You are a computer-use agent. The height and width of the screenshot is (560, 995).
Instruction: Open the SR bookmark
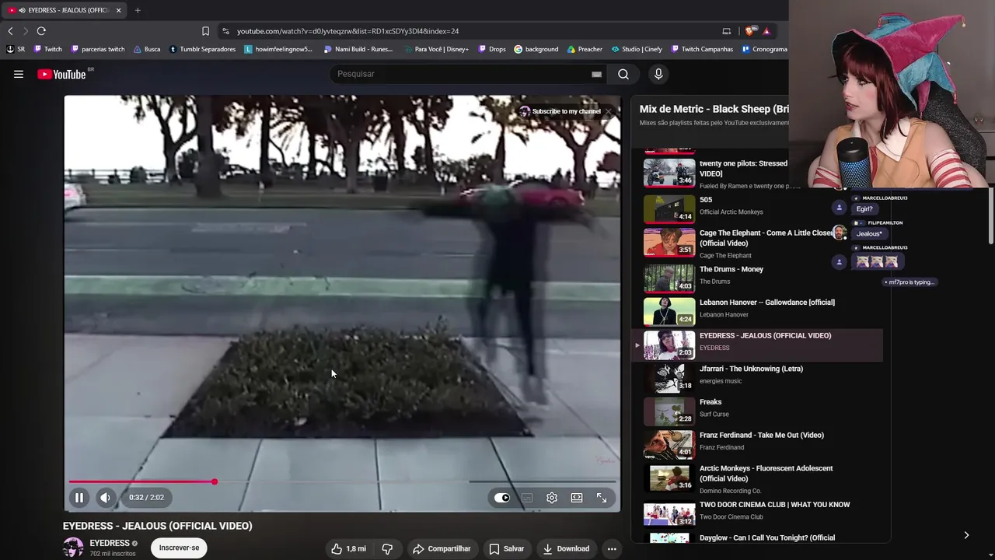[x=16, y=49]
